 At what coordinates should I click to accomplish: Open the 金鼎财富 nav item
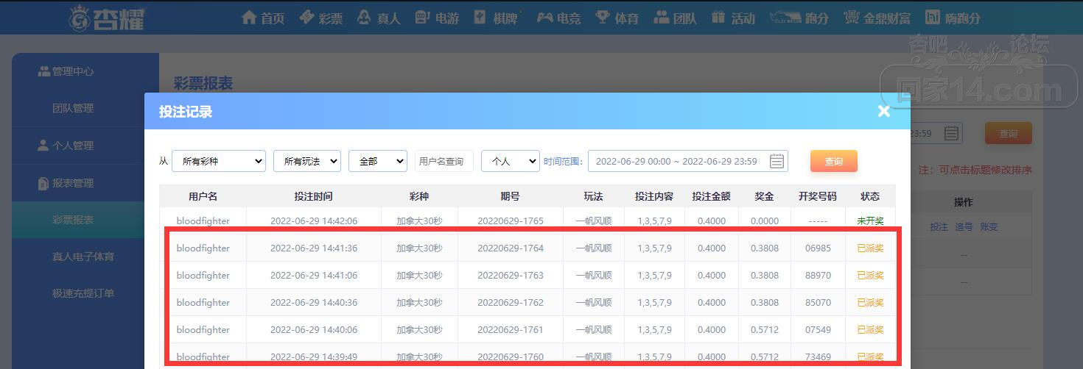tap(877, 18)
